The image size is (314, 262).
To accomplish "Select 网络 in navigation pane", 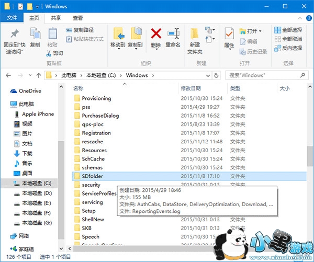I will click(x=19, y=236).
